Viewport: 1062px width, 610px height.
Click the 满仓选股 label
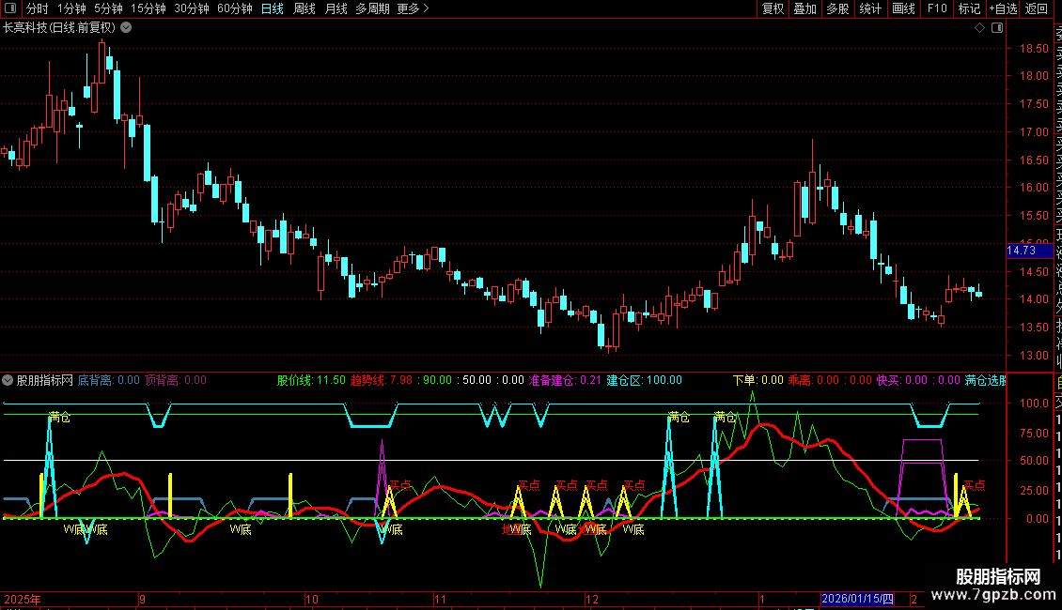click(986, 380)
